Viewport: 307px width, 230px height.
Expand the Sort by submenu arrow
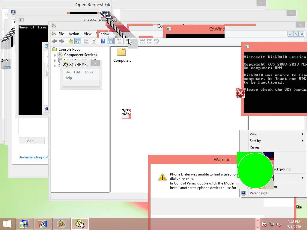303,141
